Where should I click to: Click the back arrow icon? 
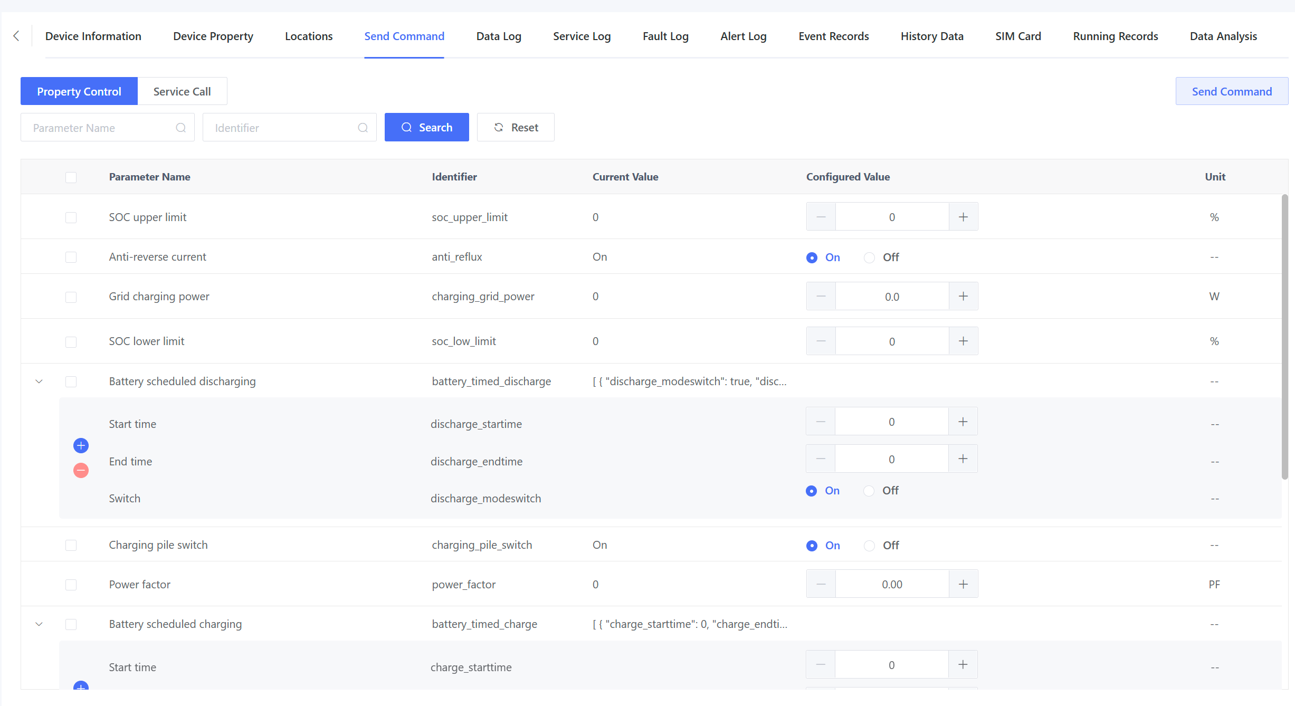pyautogui.click(x=16, y=36)
